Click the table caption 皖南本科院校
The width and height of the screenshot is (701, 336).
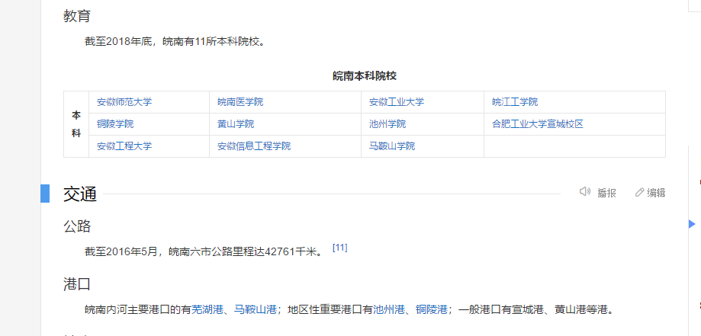(x=365, y=76)
